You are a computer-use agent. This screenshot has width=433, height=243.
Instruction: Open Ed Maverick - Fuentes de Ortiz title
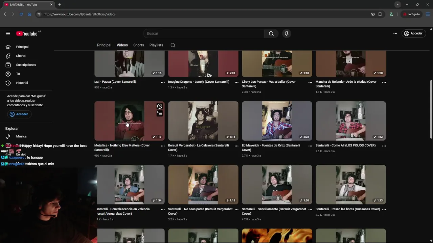[271, 147]
